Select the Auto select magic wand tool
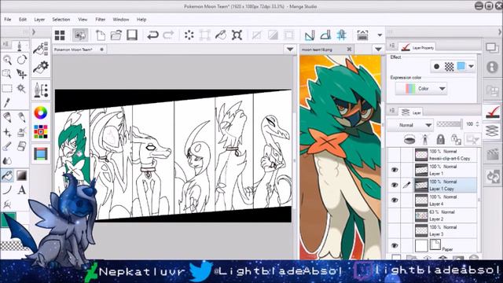This screenshot has width=503, height=283. (21, 88)
